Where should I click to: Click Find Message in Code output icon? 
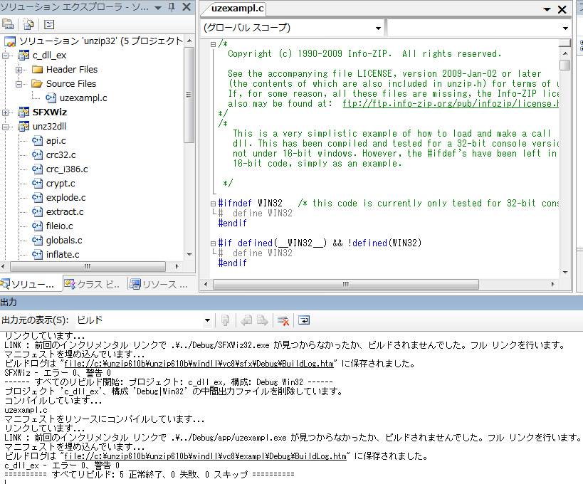click(x=226, y=320)
